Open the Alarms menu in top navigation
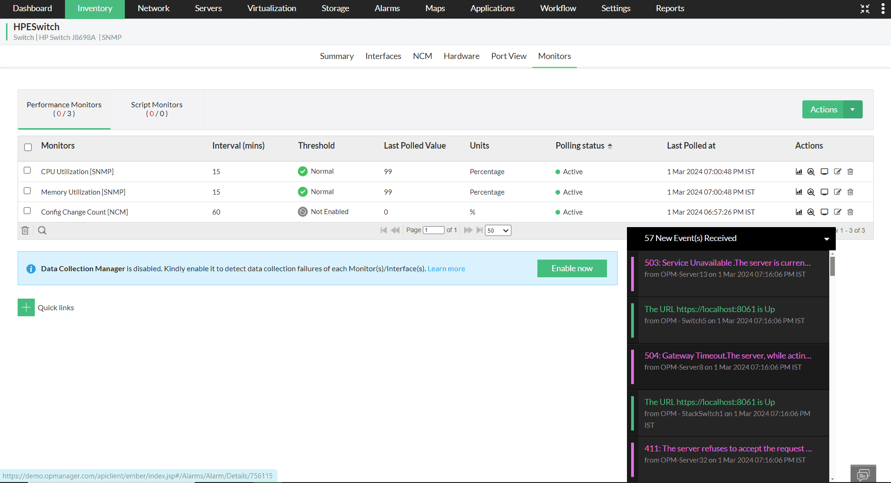891x483 pixels. [387, 8]
